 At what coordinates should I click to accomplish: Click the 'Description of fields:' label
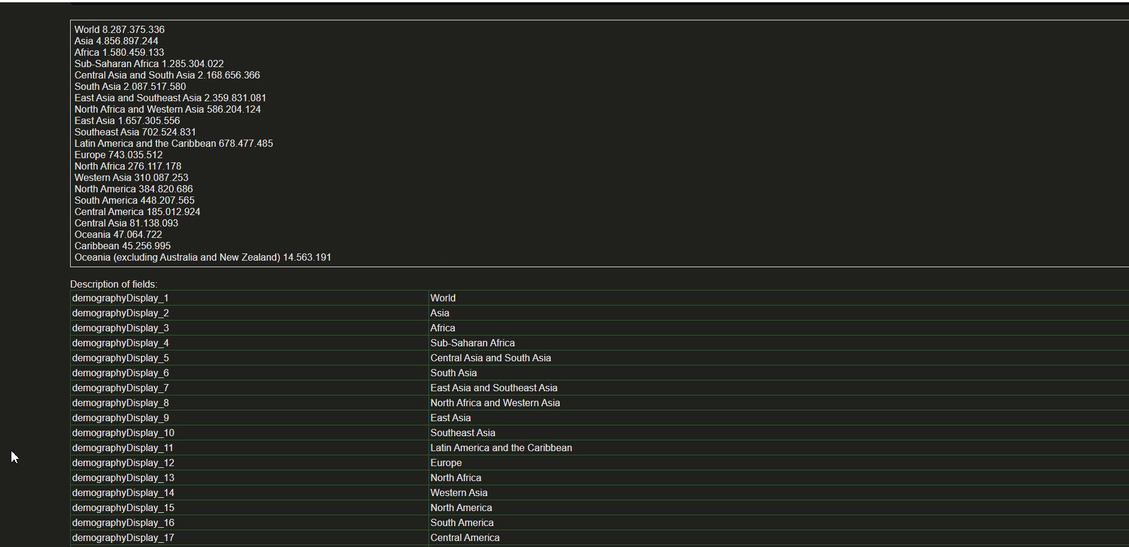click(x=114, y=284)
